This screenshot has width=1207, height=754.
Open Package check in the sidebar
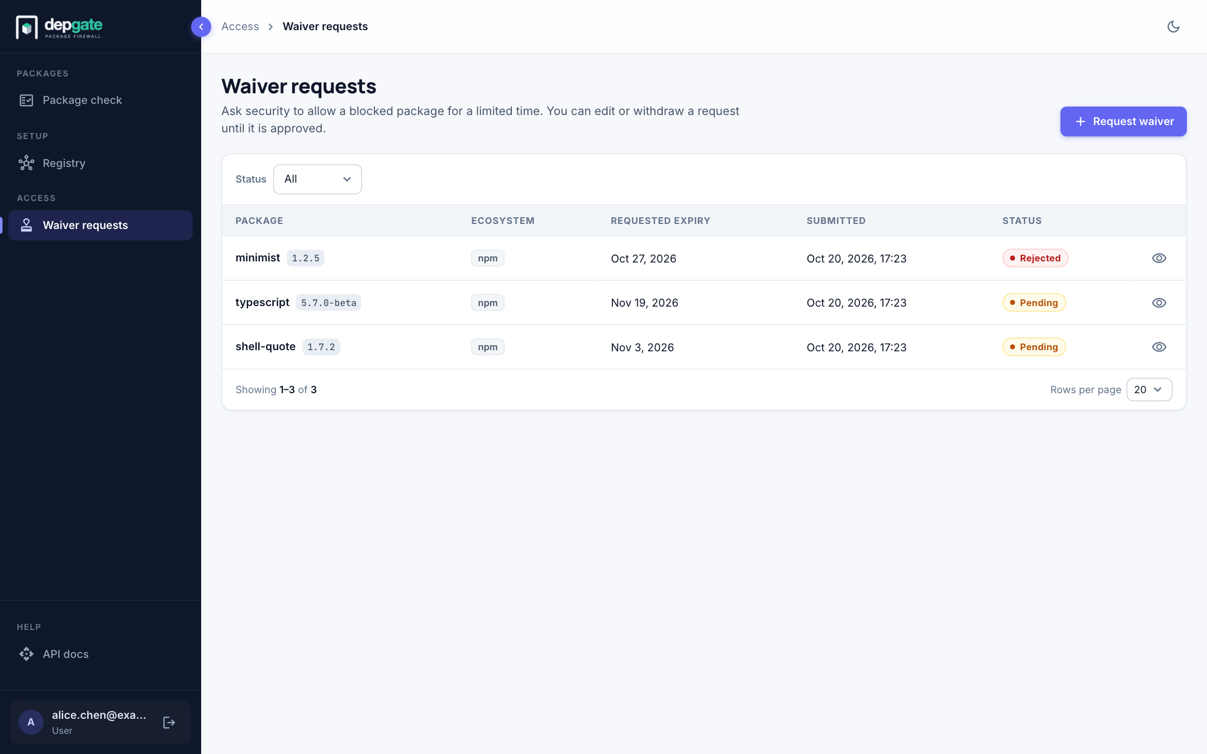101,101
